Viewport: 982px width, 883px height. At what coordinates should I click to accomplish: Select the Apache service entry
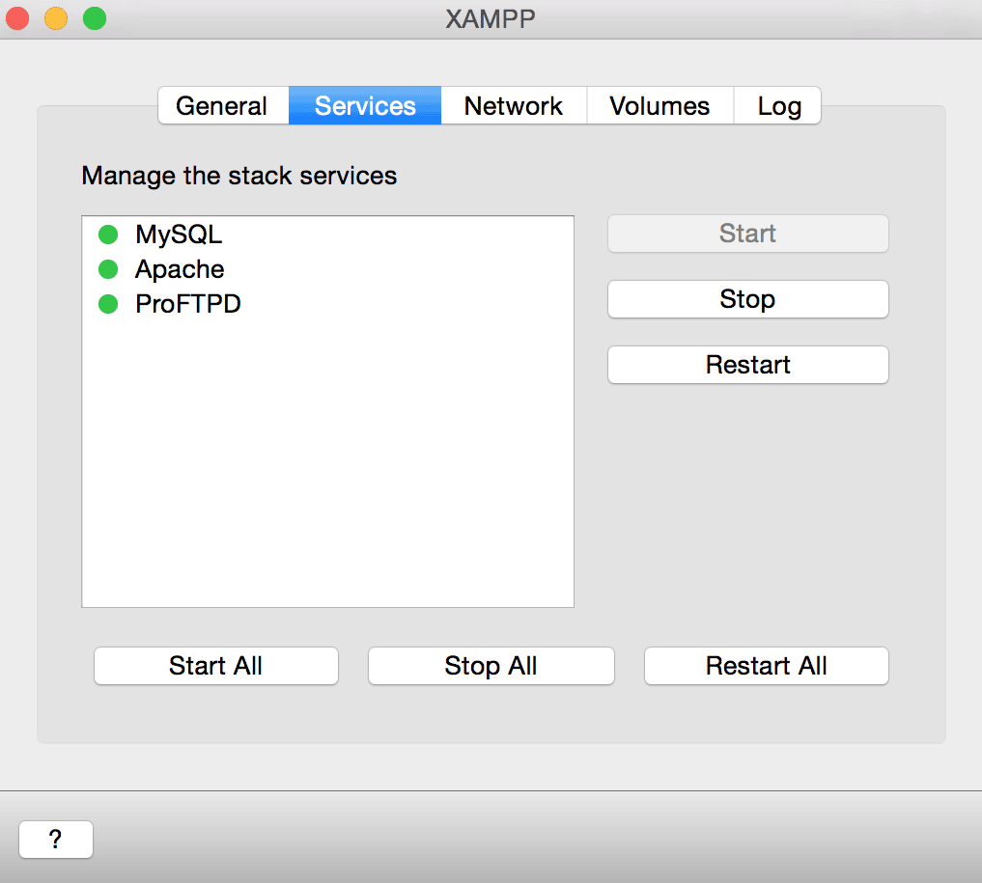pos(179,269)
